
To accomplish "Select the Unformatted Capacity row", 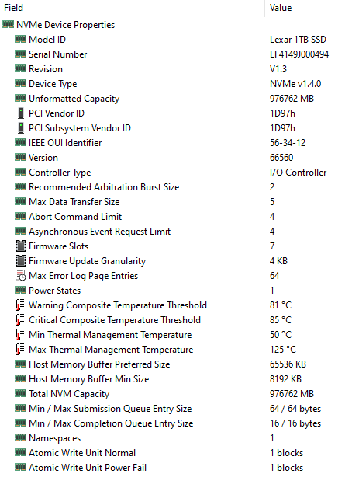I will (x=176, y=99).
